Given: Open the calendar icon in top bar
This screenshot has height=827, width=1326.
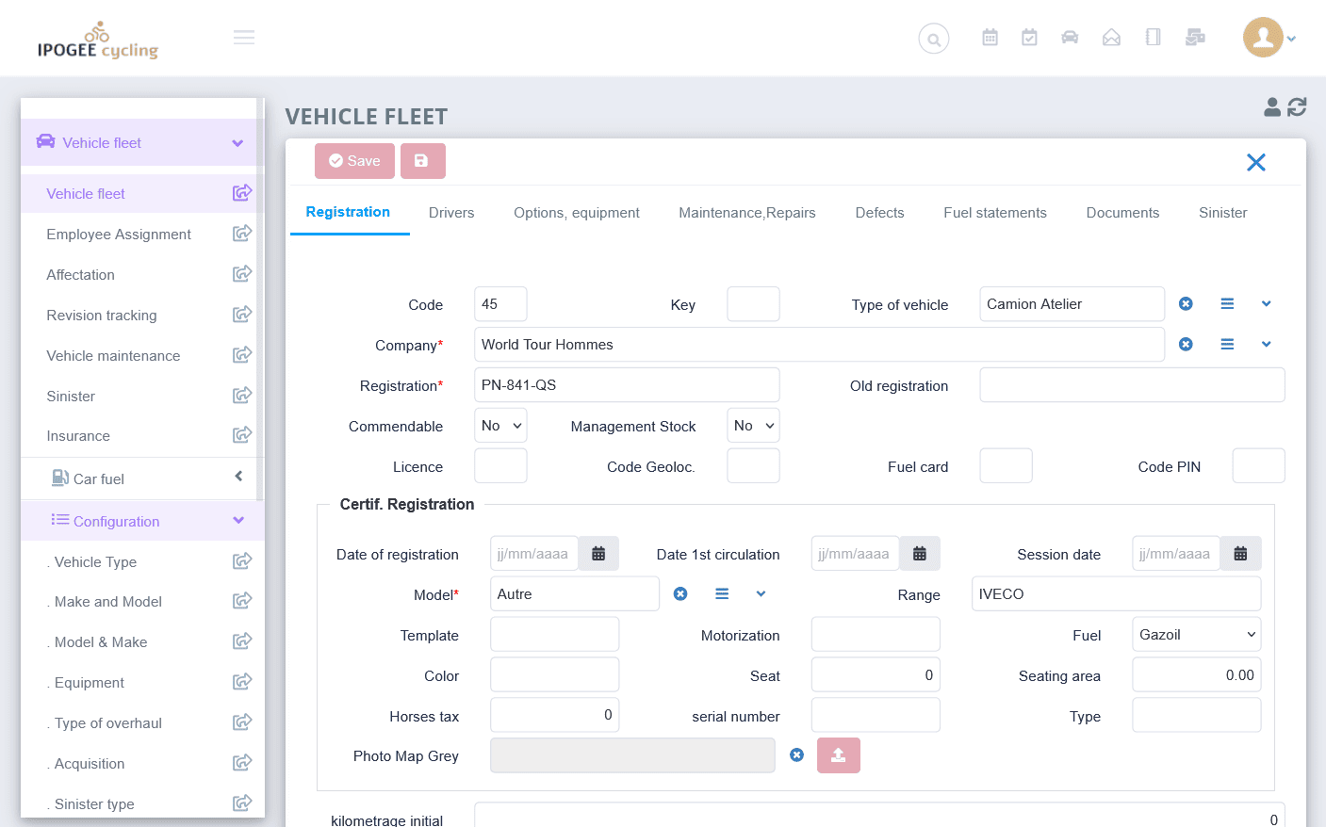Looking at the screenshot, I should [x=990, y=38].
